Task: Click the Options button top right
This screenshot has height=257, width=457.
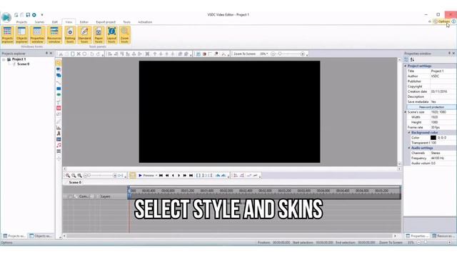Action: 441,21
